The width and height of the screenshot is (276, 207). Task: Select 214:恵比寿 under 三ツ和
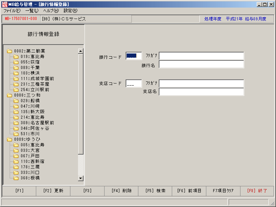pos(32,117)
